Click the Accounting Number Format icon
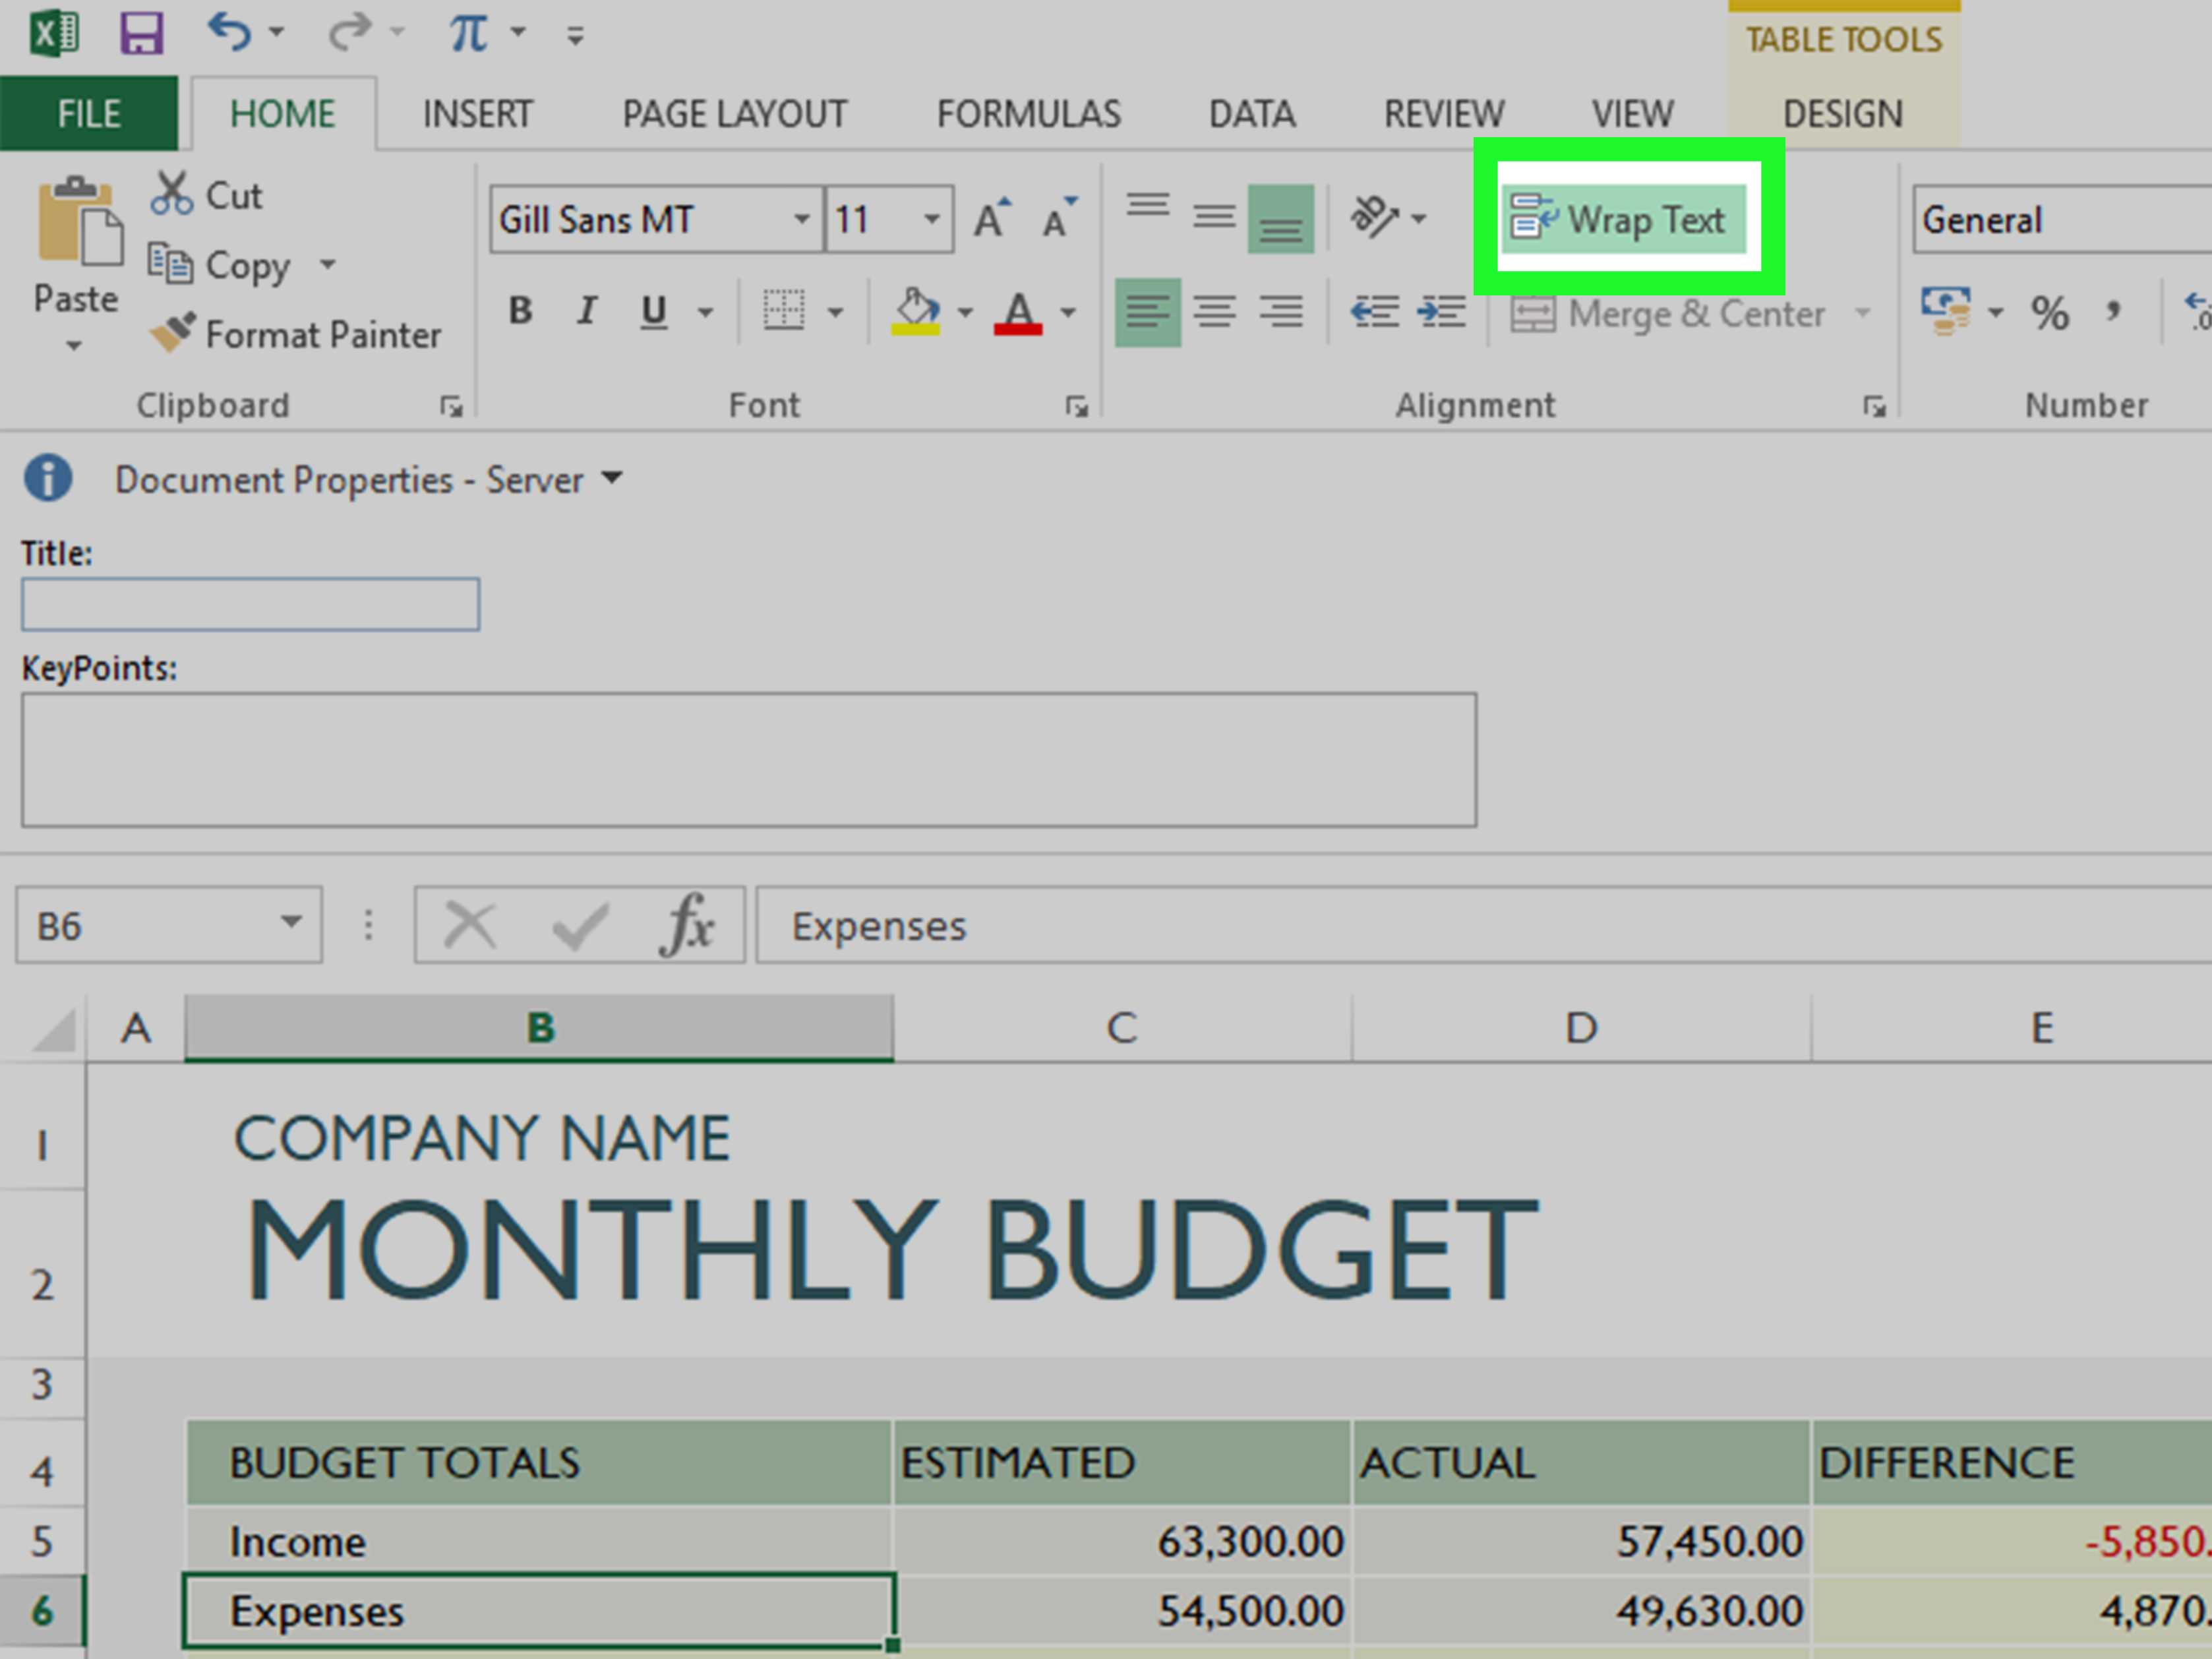This screenshot has width=2212, height=1659. [x=1946, y=312]
